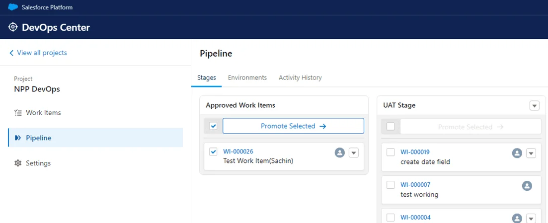Screen dimensions: 548x223
Task: Click the Work Items list icon
Action: point(18,113)
